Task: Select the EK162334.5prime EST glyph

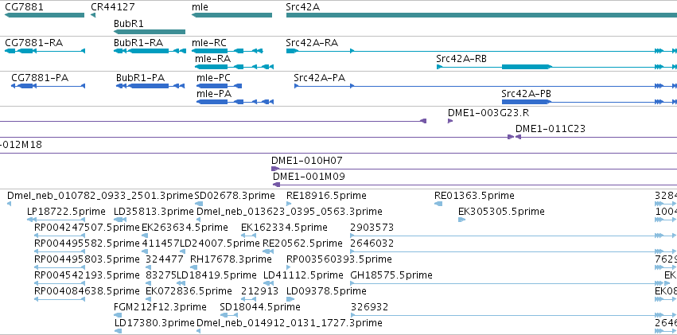Action: point(249,236)
